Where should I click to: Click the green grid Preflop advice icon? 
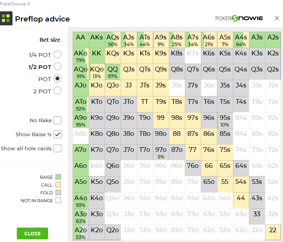6,18
